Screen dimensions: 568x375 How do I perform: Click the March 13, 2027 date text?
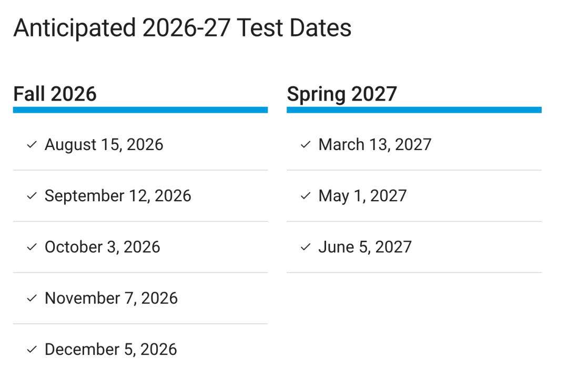pyautogui.click(x=374, y=145)
